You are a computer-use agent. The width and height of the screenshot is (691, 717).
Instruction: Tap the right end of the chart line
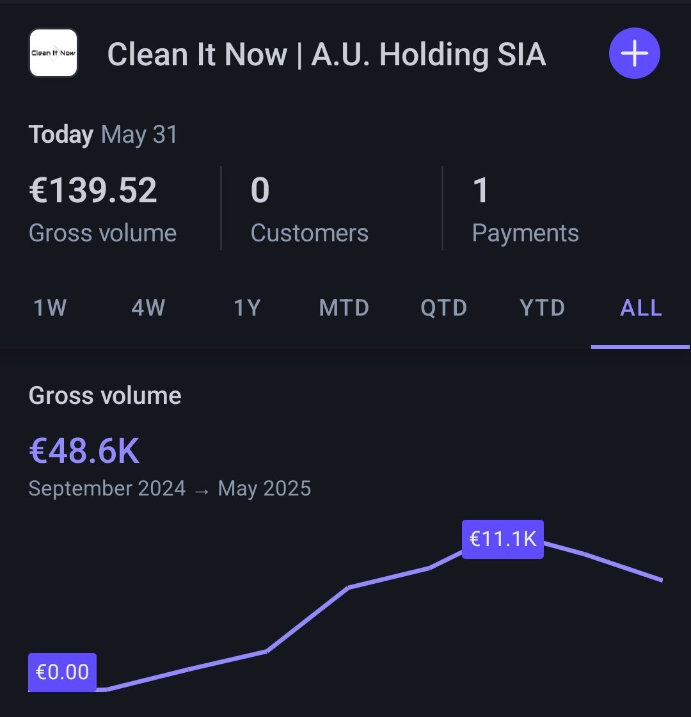pyautogui.click(x=662, y=580)
